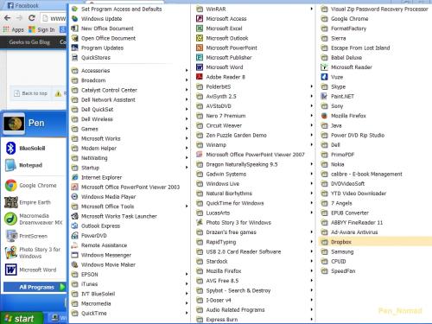Expand Dragon NaturallySpeaking 9.5 submenu
Viewport: 432px width, 324px height.
click(x=254, y=164)
